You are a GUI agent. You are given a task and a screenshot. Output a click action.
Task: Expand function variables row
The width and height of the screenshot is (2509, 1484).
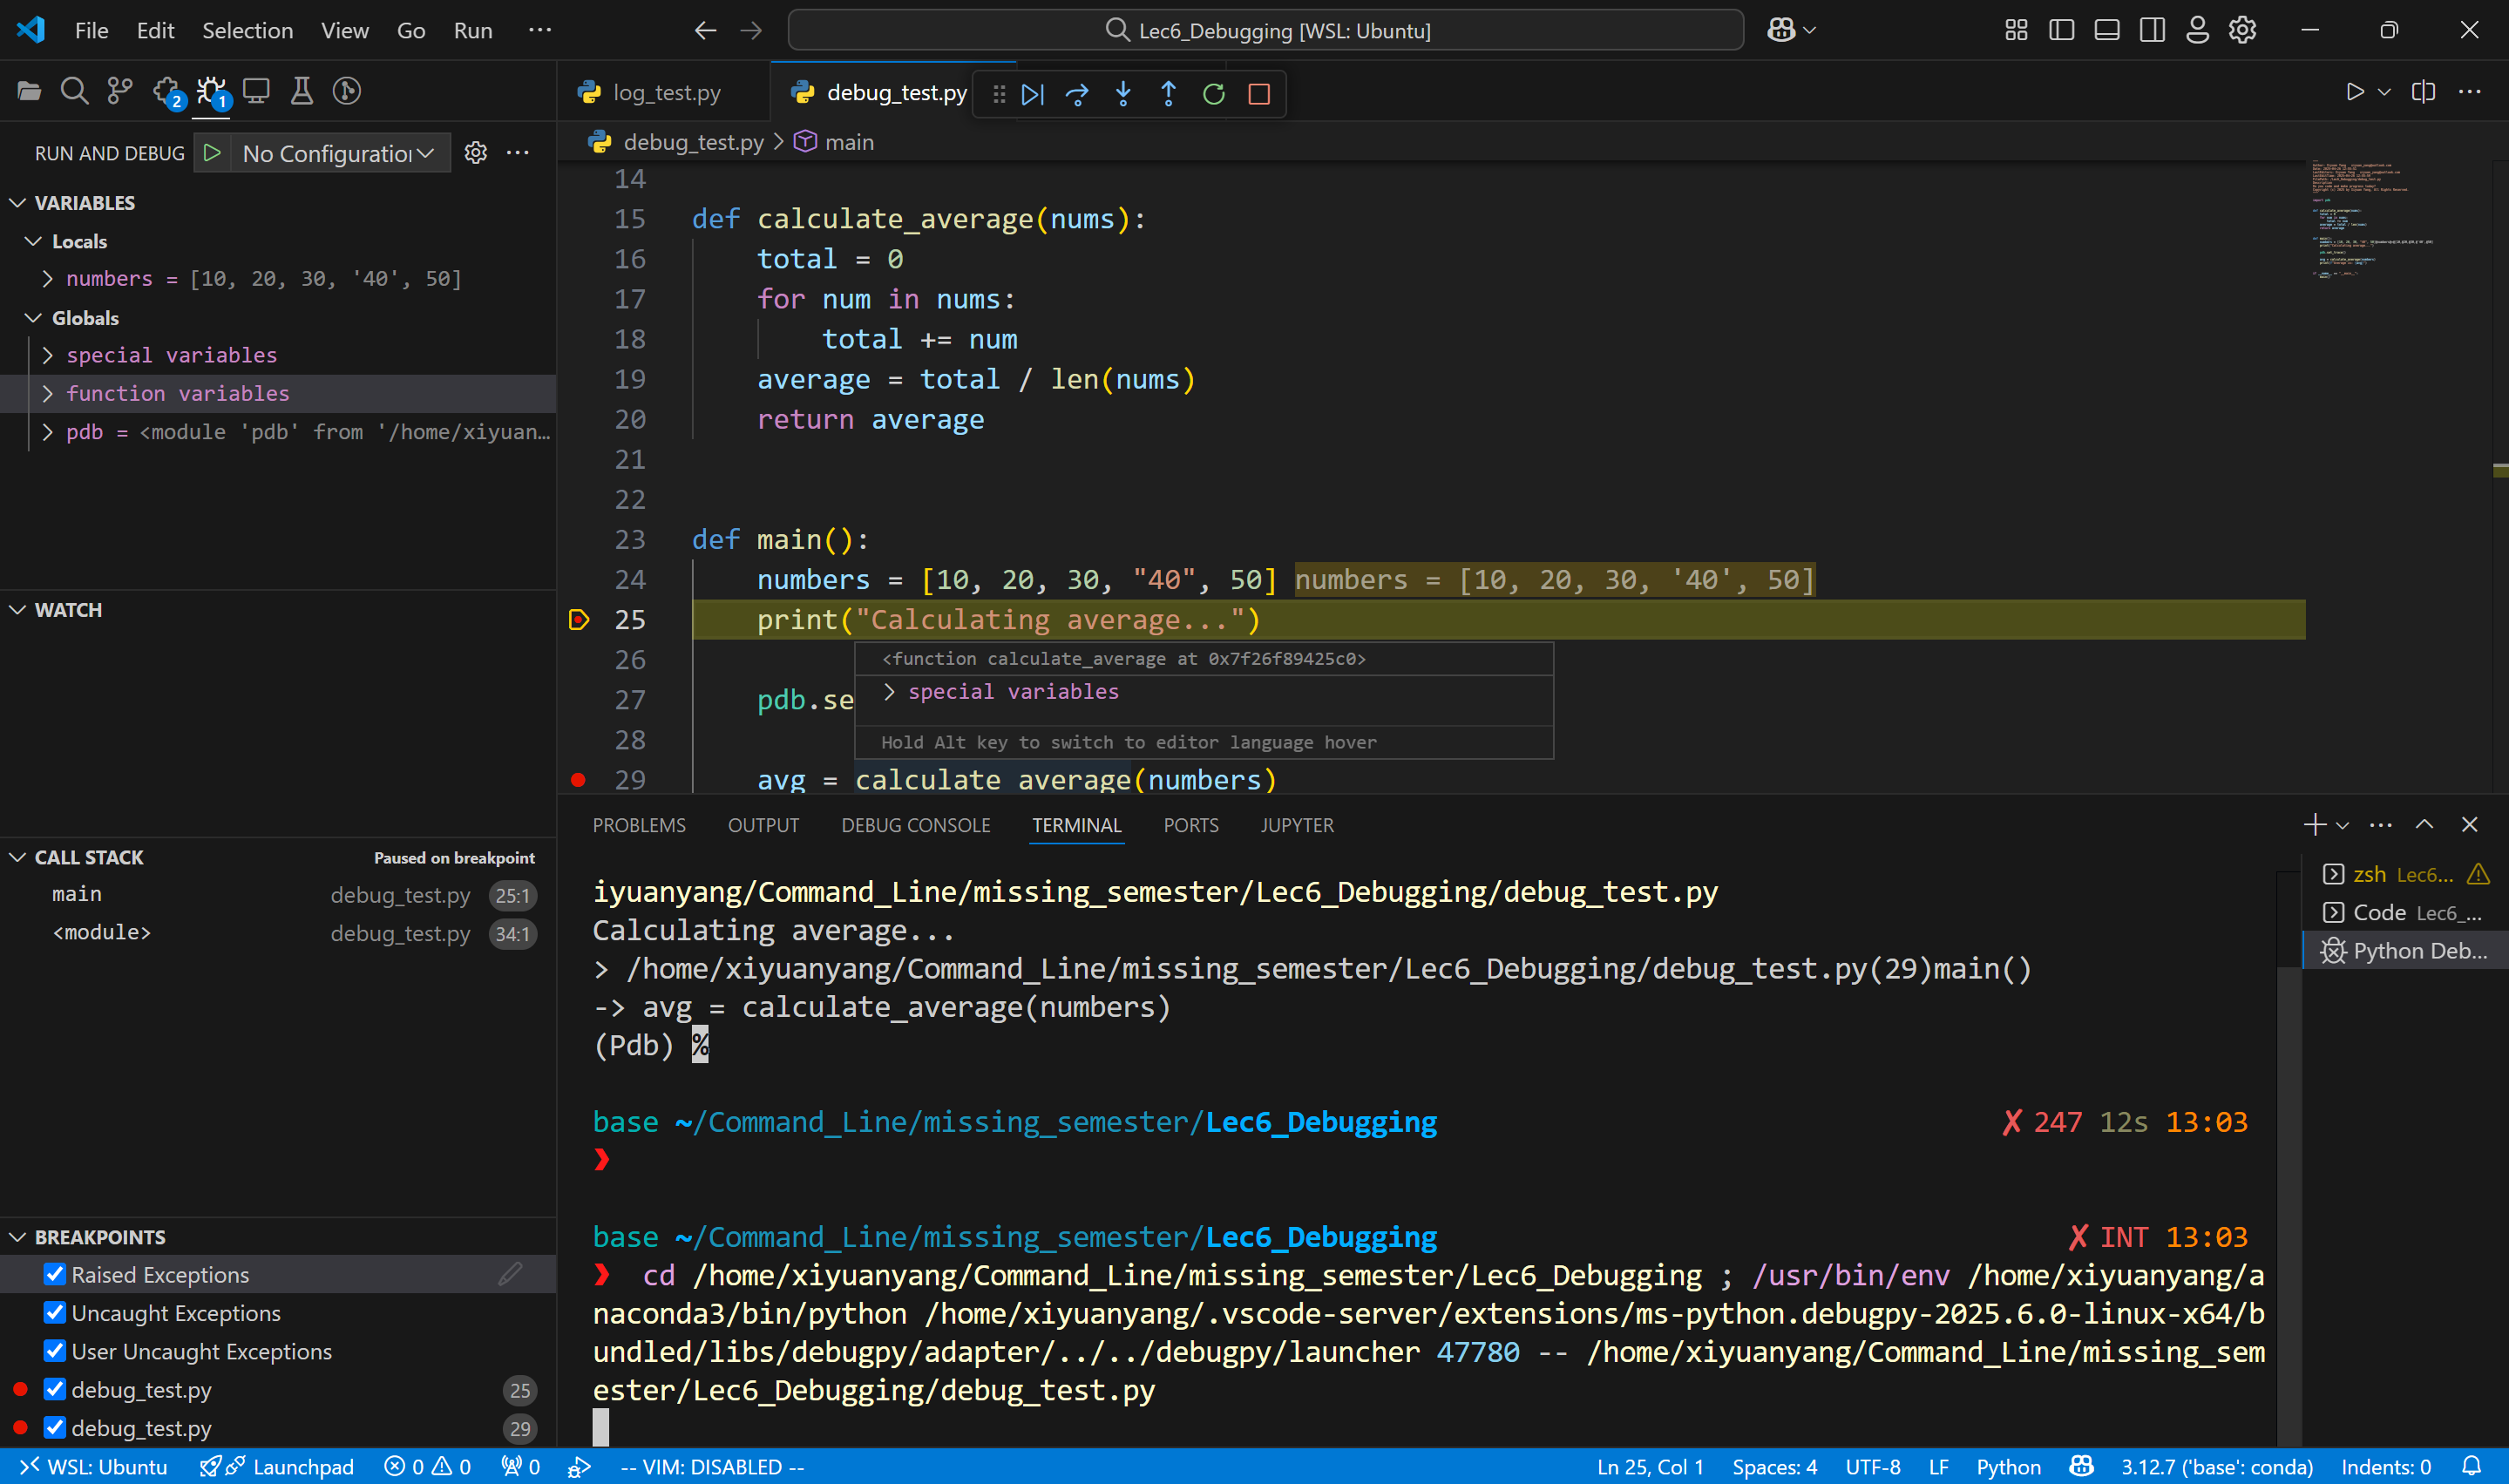47,394
